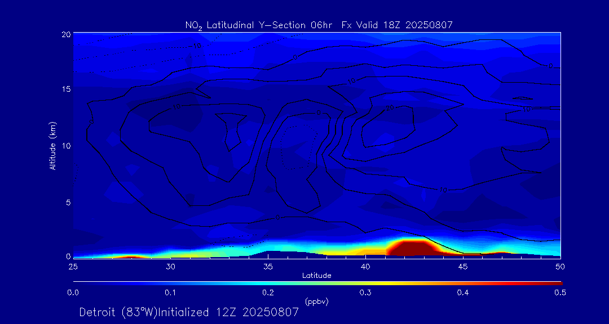The image size is (609, 324).
Task: Click latitude tick label 40
Action: (365, 267)
